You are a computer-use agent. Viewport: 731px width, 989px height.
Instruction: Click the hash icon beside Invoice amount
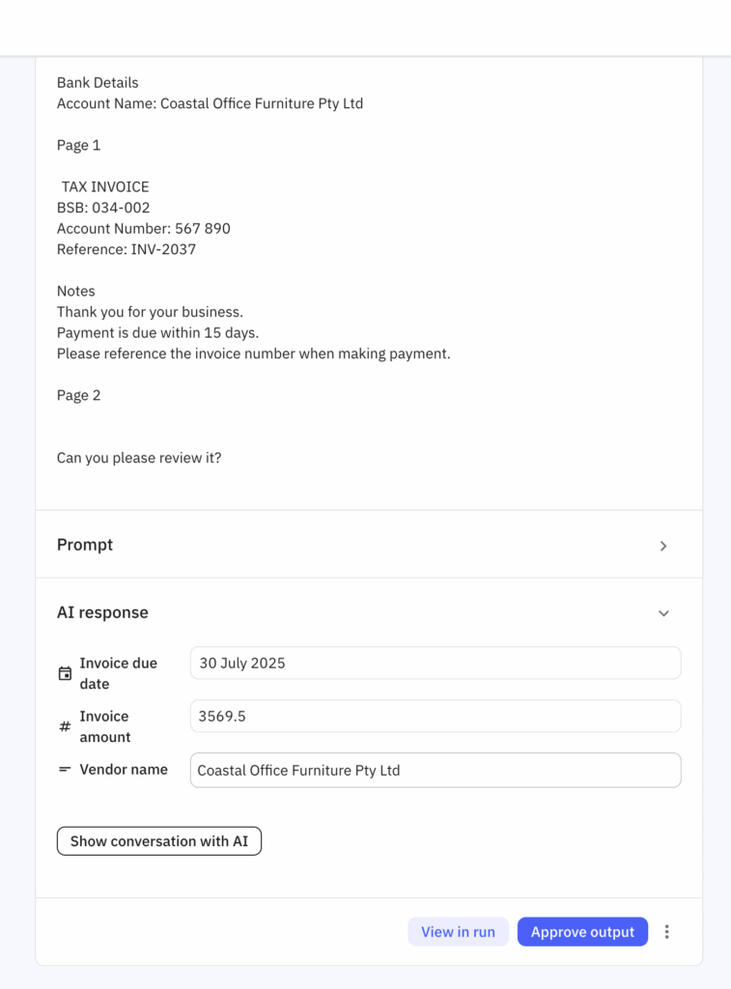coord(65,726)
